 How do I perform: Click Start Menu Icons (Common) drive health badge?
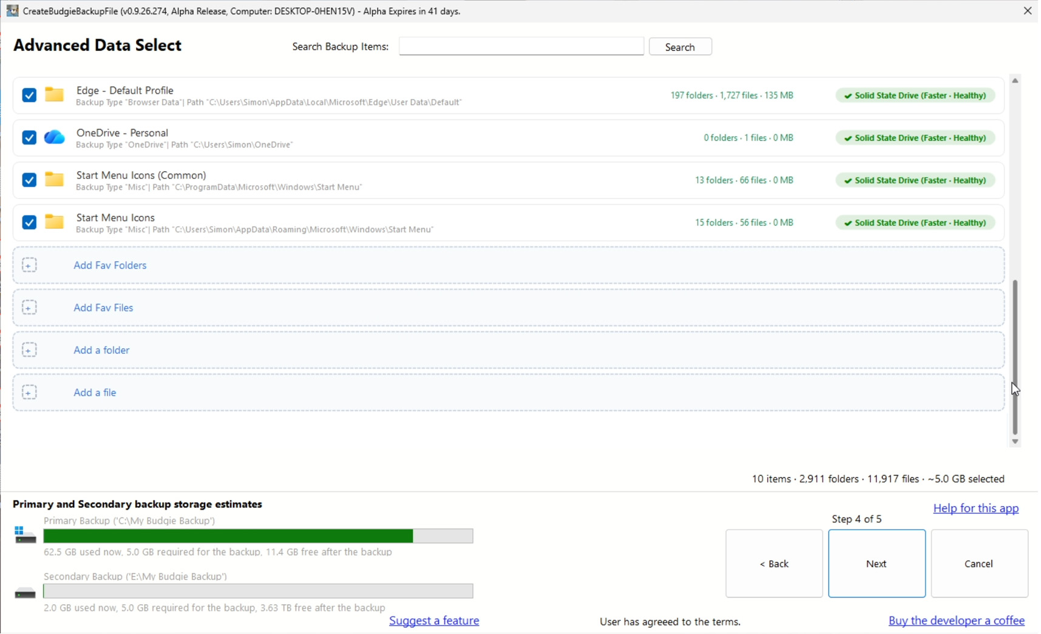(915, 180)
